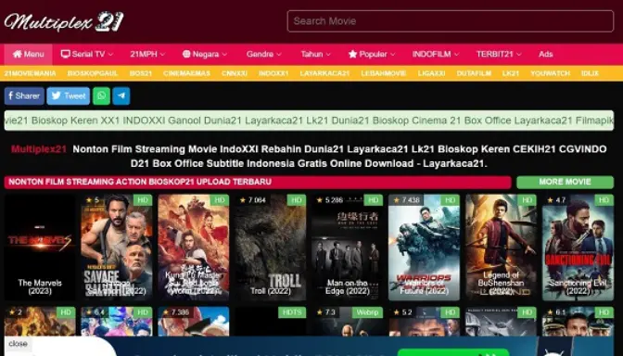Screen dimensions: 623x356
Task: Open the LK21 link in yellow bar
Action: click(511, 73)
